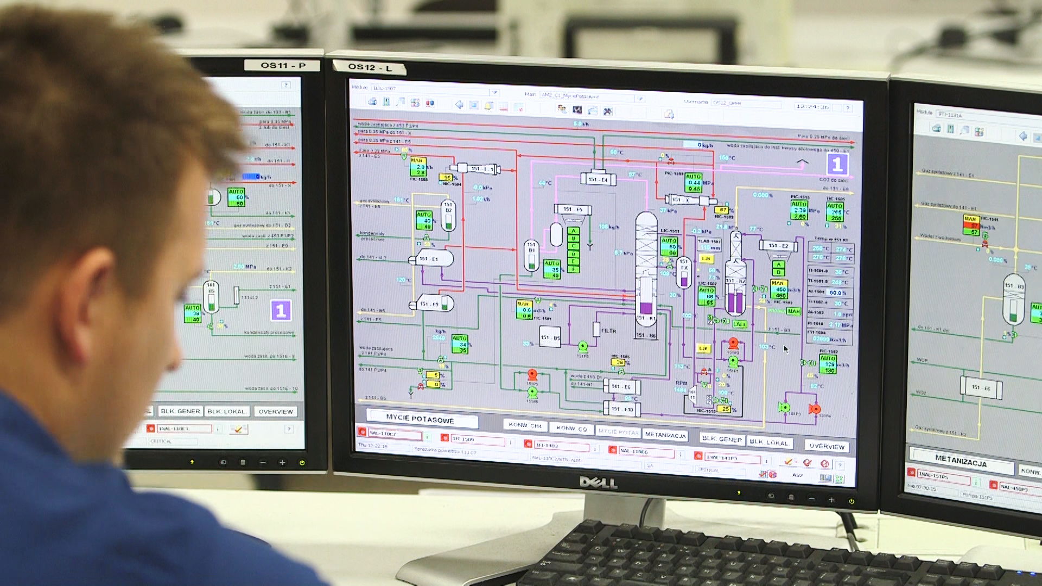This screenshot has height=586, width=1042.
Task: Click the NAL-110C7 alarm field
Action: click(x=395, y=434)
